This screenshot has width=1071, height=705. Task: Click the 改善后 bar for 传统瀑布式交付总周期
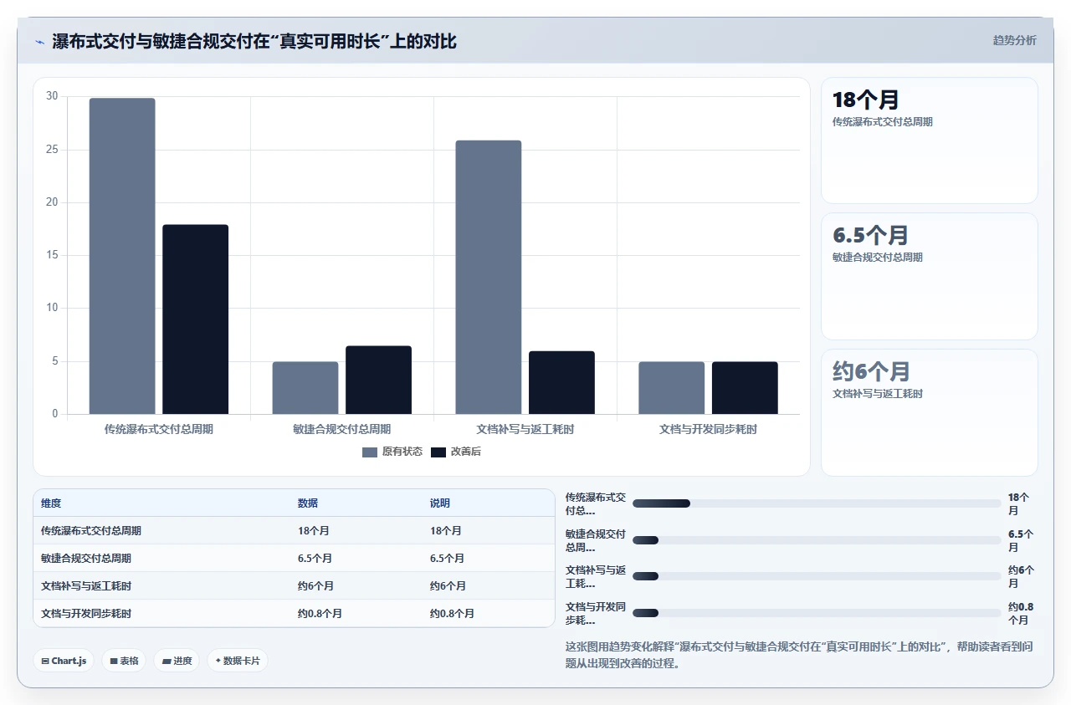tap(195, 319)
